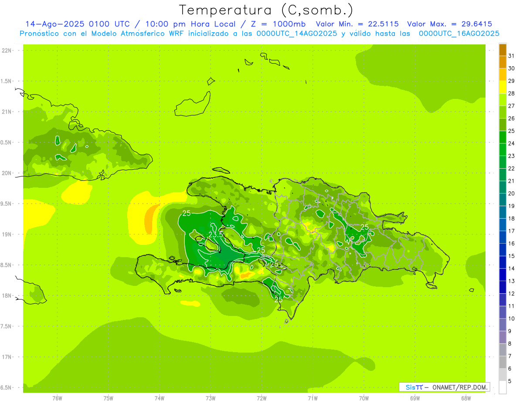Select the lime legend swatch between 27 and 28
This screenshot has width=523, height=404.
(503, 100)
